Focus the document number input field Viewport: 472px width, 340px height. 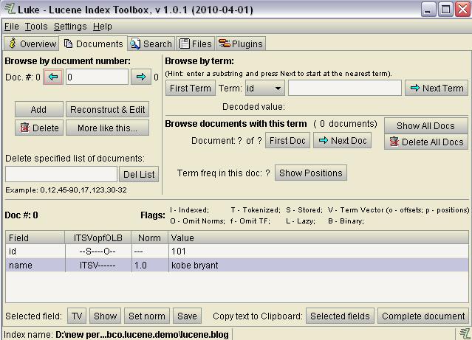pyautogui.click(x=97, y=77)
